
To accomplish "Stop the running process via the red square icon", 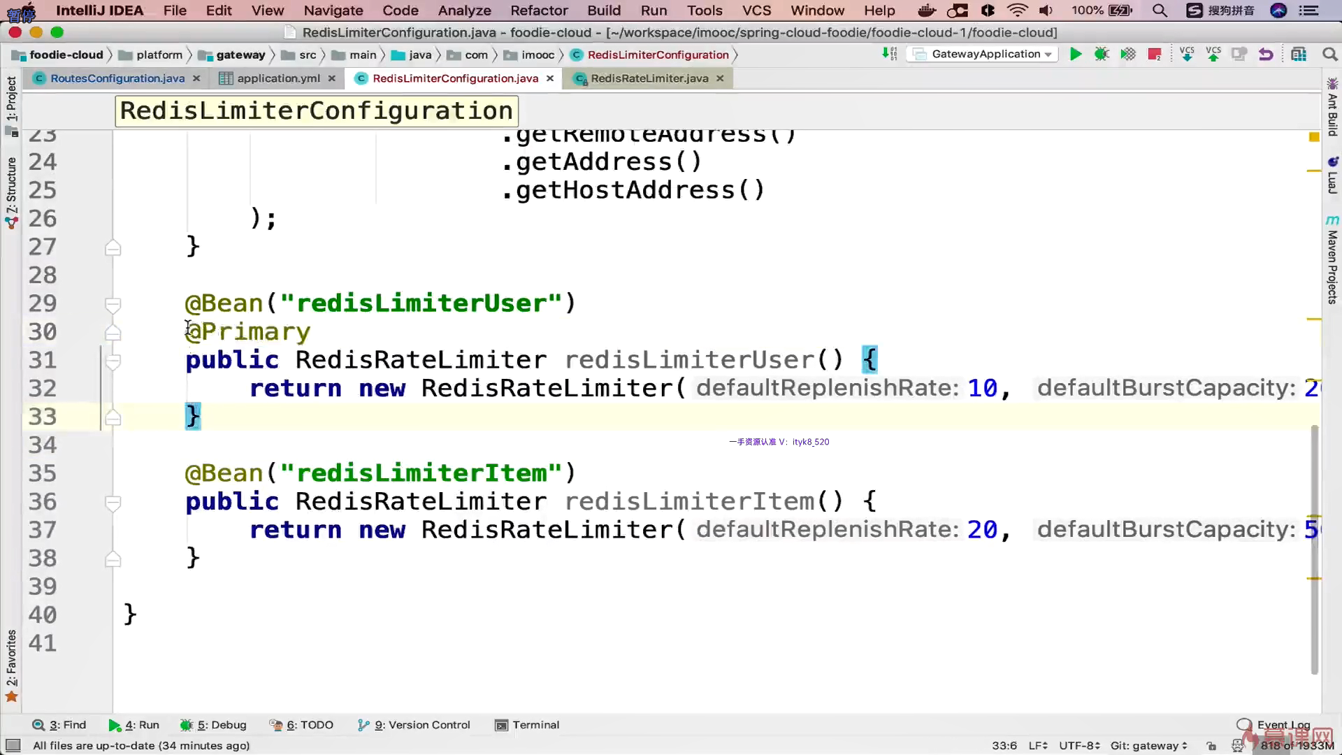I will point(1155,55).
